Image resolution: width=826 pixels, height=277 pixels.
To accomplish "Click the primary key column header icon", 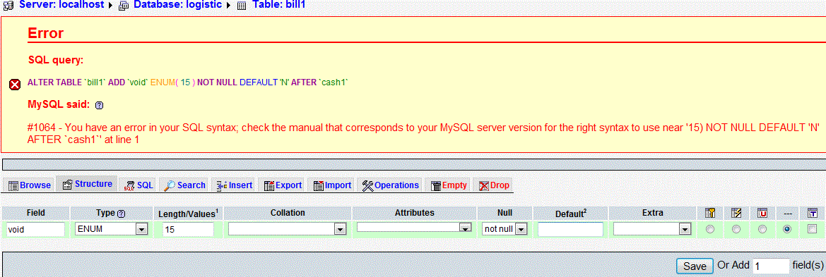I will pos(710,213).
